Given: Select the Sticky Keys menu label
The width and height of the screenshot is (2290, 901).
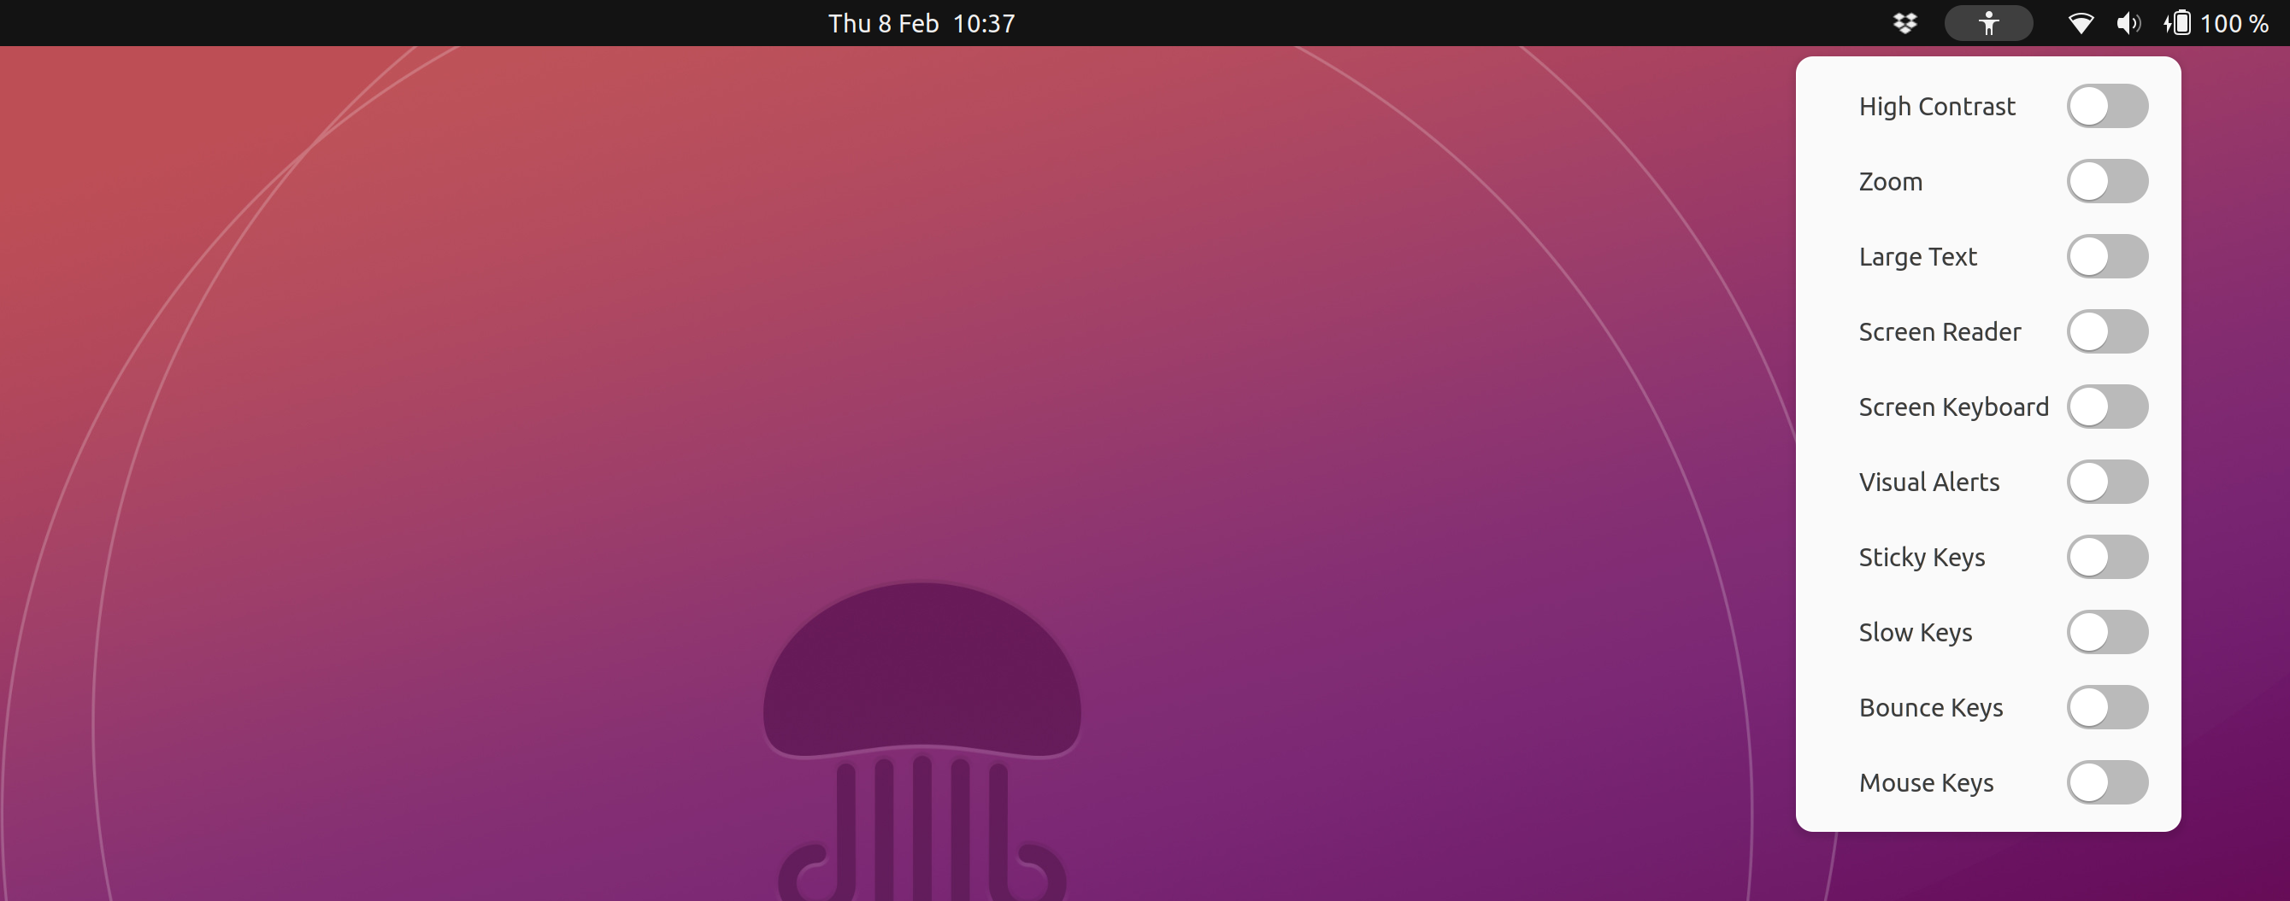Looking at the screenshot, I should tap(1921, 557).
